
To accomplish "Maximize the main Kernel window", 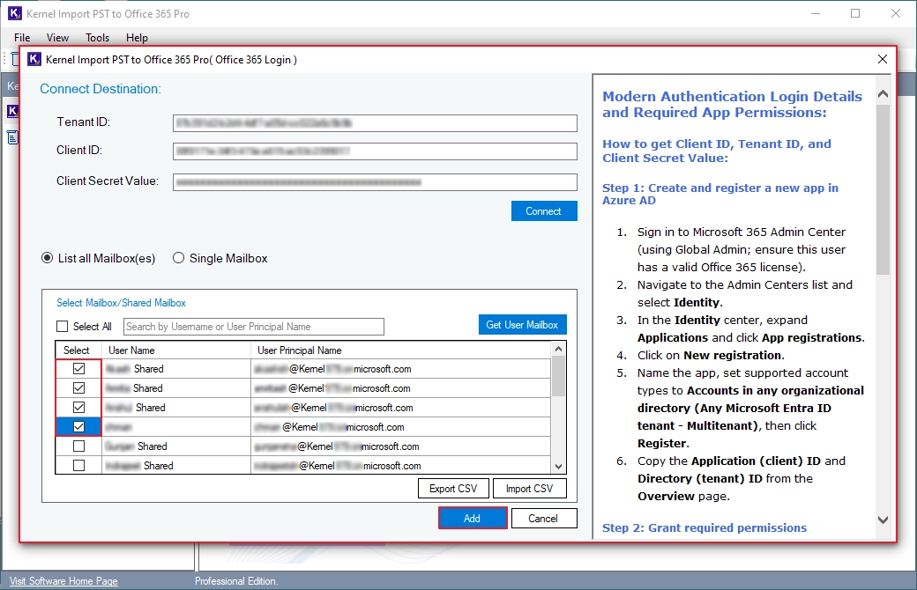I will pyautogui.click(x=855, y=13).
